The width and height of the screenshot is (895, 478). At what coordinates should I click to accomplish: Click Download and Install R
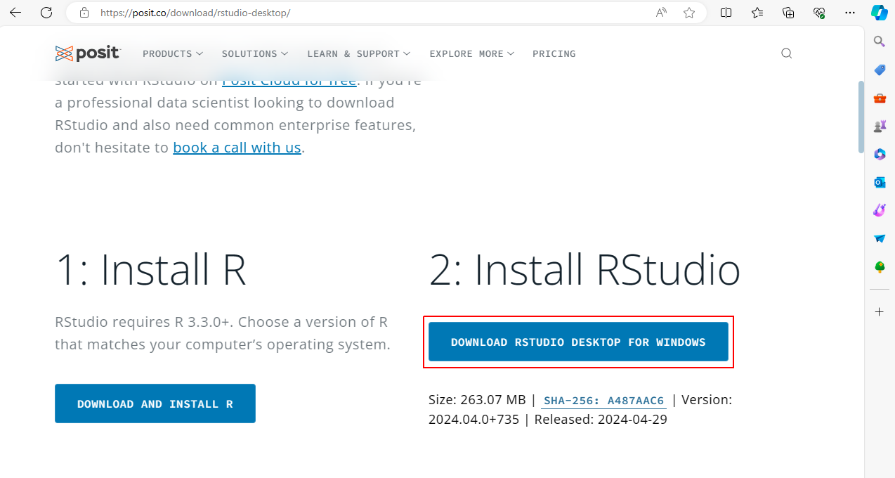(155, 403)
